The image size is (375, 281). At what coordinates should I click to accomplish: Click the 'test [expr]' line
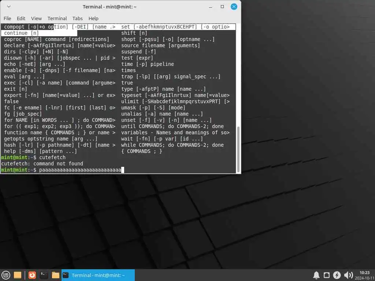pyautogui.click(x=137, y=58)
